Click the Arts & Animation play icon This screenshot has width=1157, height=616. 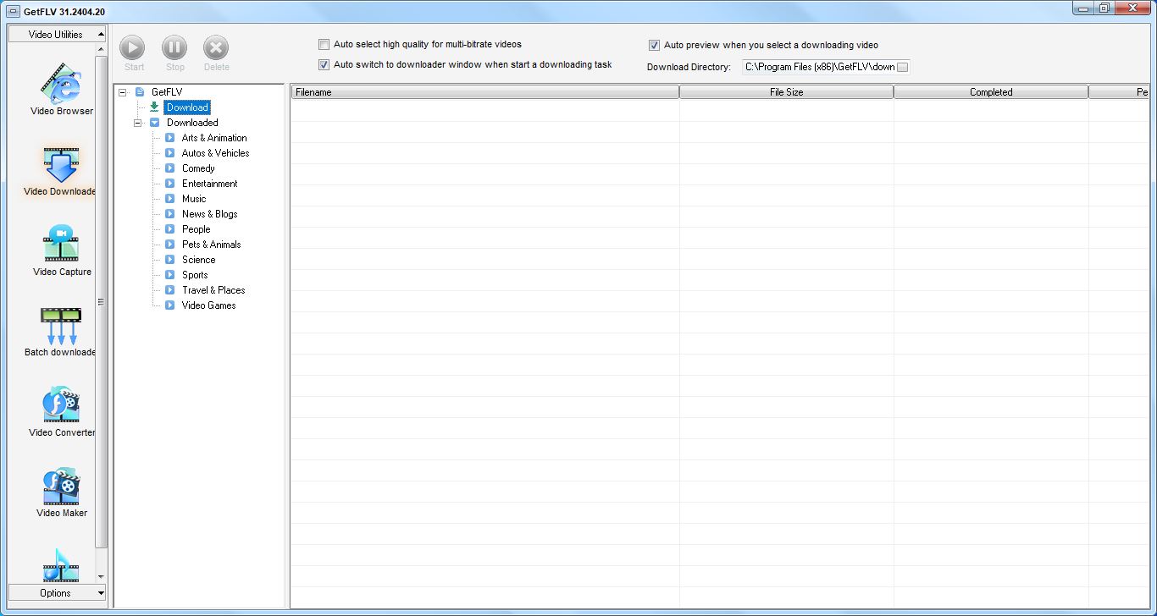pyautogui.click(x=169, y=138)
